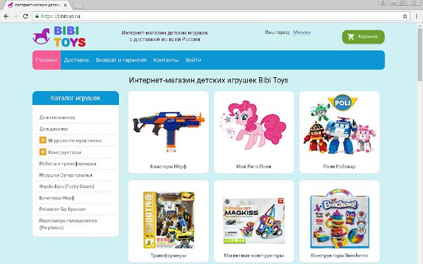The width and height of the screenshot is (423, 264).
Task: Open Возврат и гарантия page
Action: pyautogui.click(x=121, y=60)
